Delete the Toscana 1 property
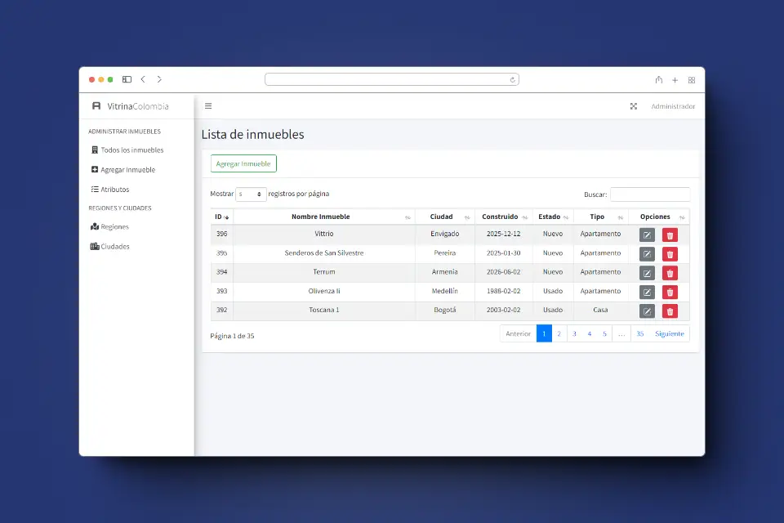Viewport: 784px width, 523px height. pos(670,311)
